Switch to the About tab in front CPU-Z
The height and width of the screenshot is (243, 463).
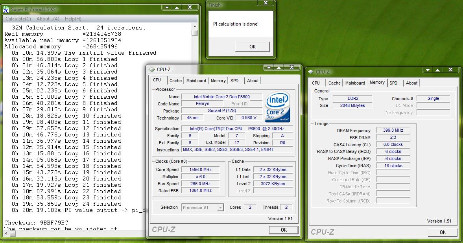[253, 81]
